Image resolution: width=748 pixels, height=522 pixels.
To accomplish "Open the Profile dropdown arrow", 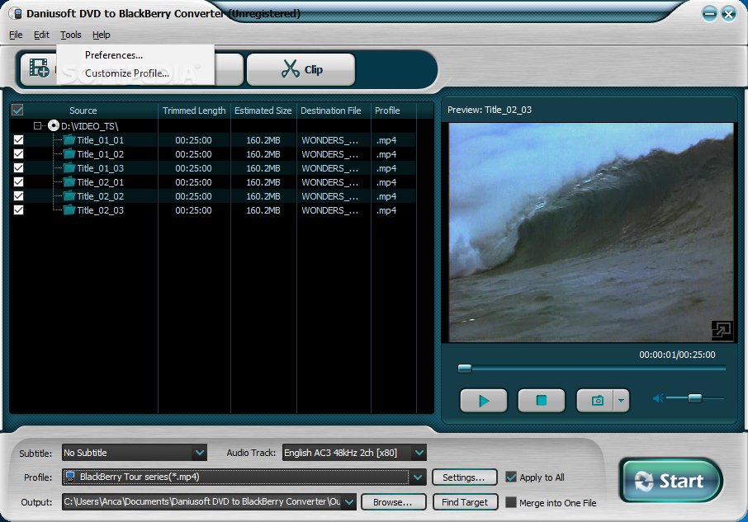I will click(418, 477).
